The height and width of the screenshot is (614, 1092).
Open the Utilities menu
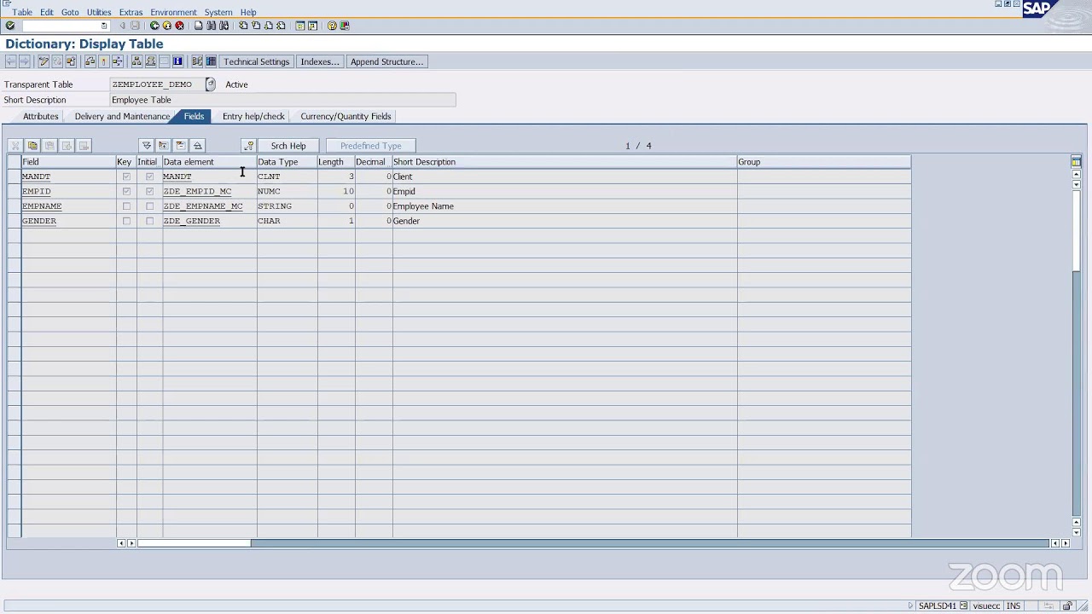point(99,12)
